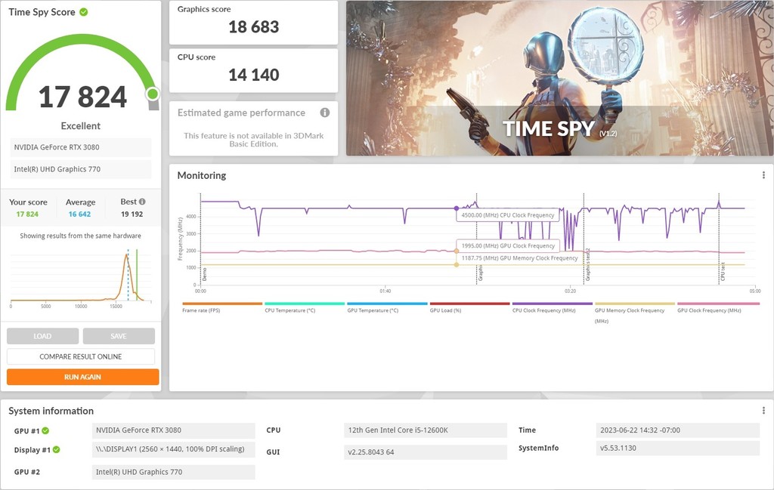Click the Display #1 resolution field
774x490 pixels.
[x=173, y=449]
